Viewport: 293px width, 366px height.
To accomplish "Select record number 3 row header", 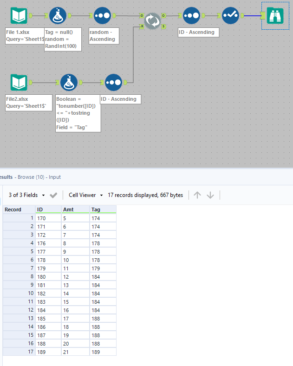I will click(19, 235).
